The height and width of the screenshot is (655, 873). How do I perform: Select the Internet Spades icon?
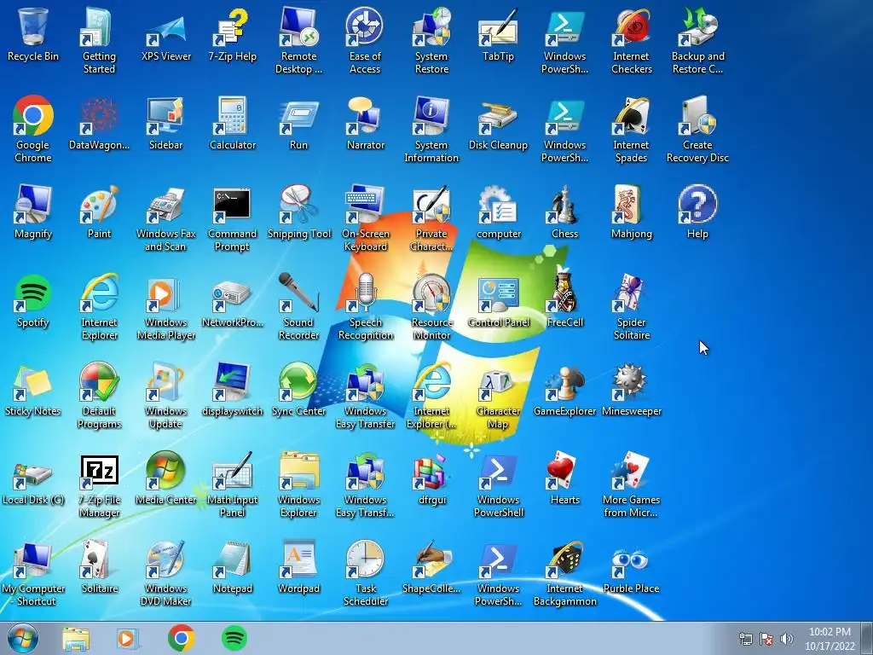pos(632,129)
